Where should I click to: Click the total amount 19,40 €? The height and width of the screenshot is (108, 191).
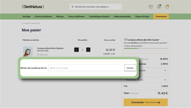pyautogui.click(x=162, y=93)
